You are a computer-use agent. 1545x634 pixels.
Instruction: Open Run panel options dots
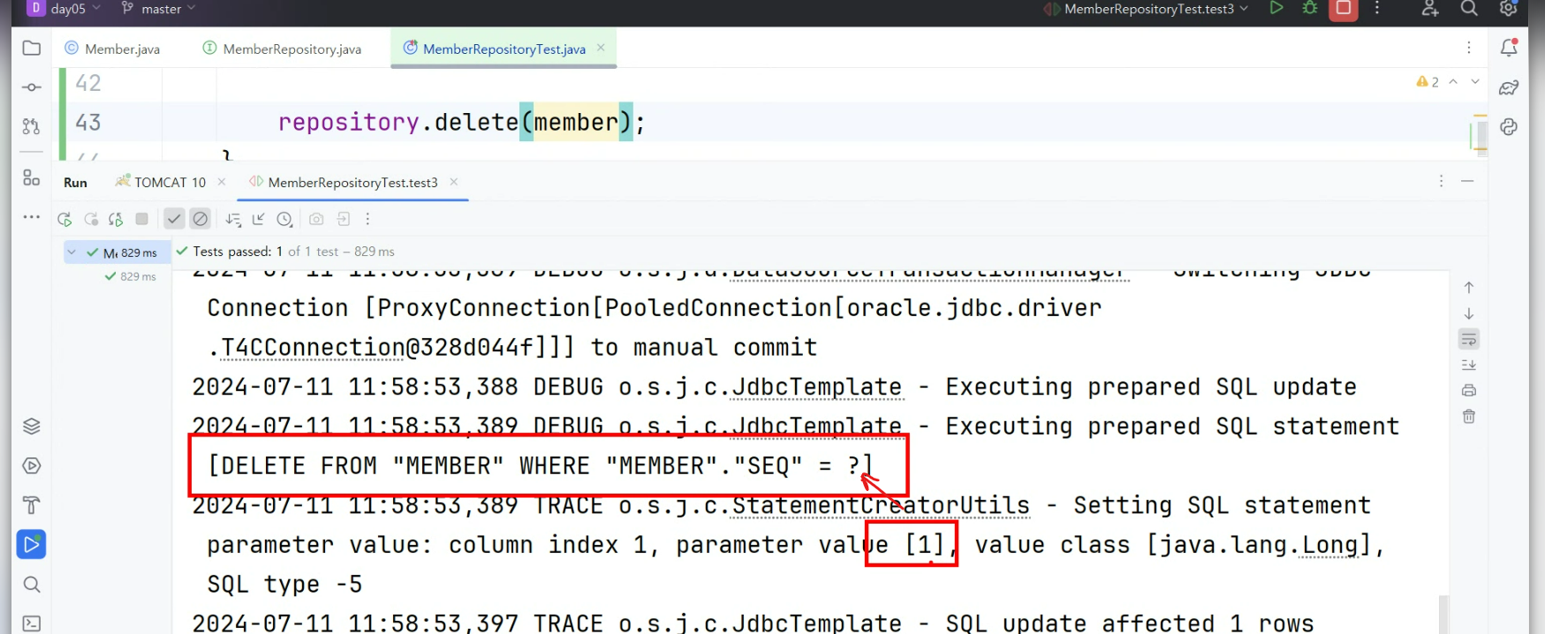(1441, 181)
